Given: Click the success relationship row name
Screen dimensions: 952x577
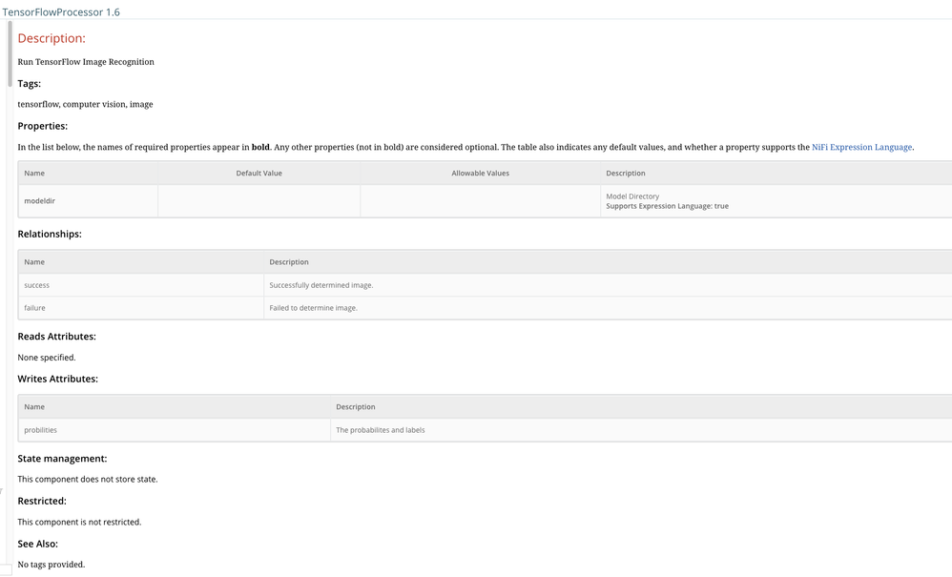Looking at the screenshot, I should tap(36, 285).
